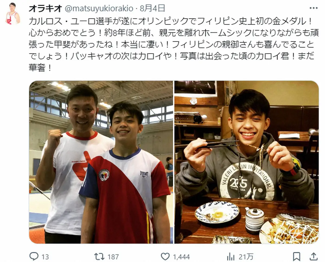Open オラキオ profile avatar
The image size is (325, 262).
pyautogui.click(x=13, y=14)
